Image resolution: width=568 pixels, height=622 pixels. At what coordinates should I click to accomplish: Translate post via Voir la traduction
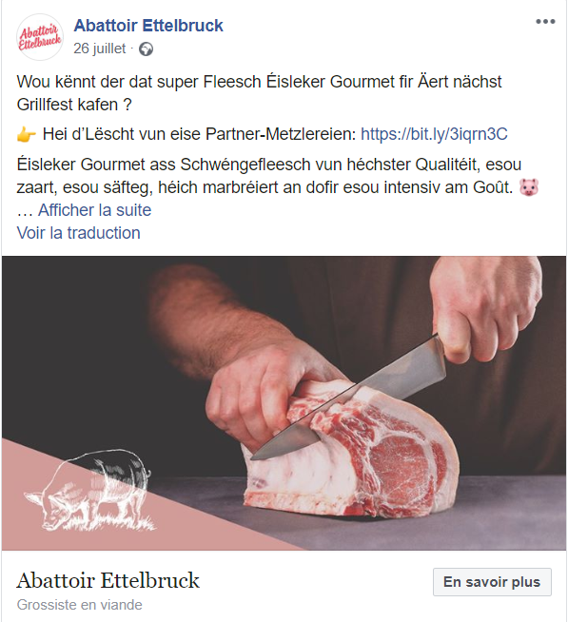pyautogui.click(x=79, y=233)
